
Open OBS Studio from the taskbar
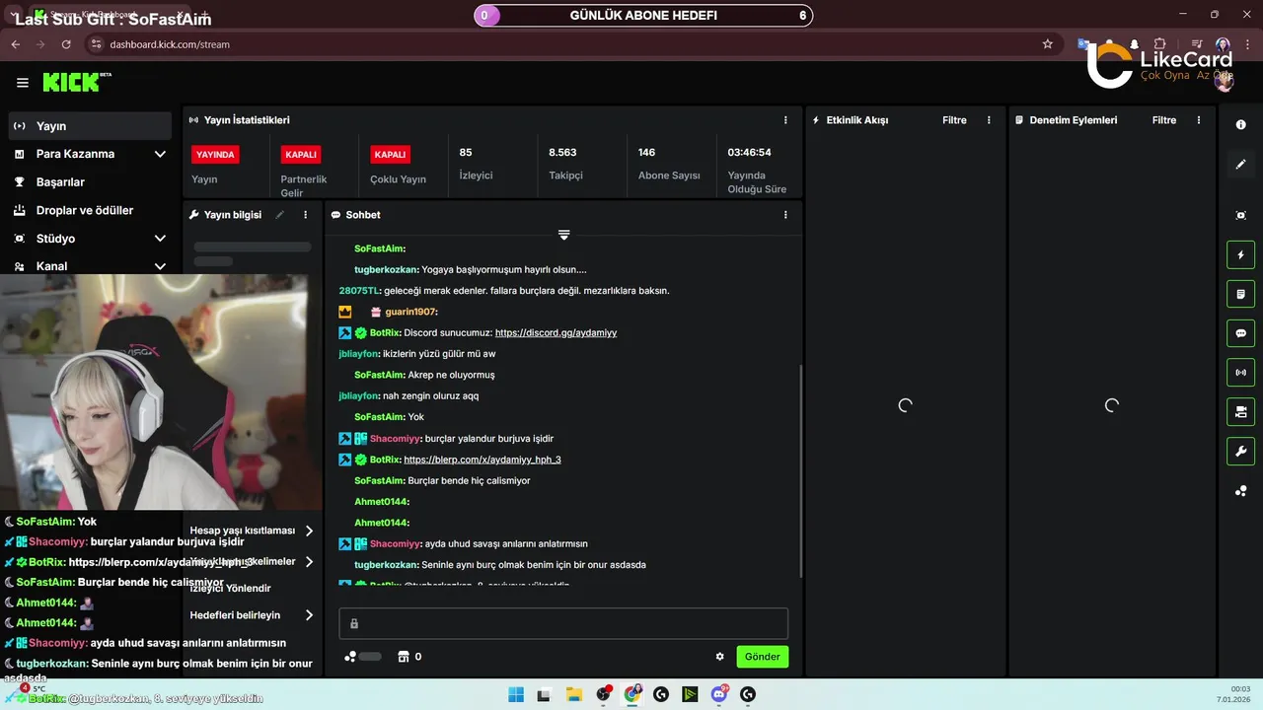tap(604, 694)
